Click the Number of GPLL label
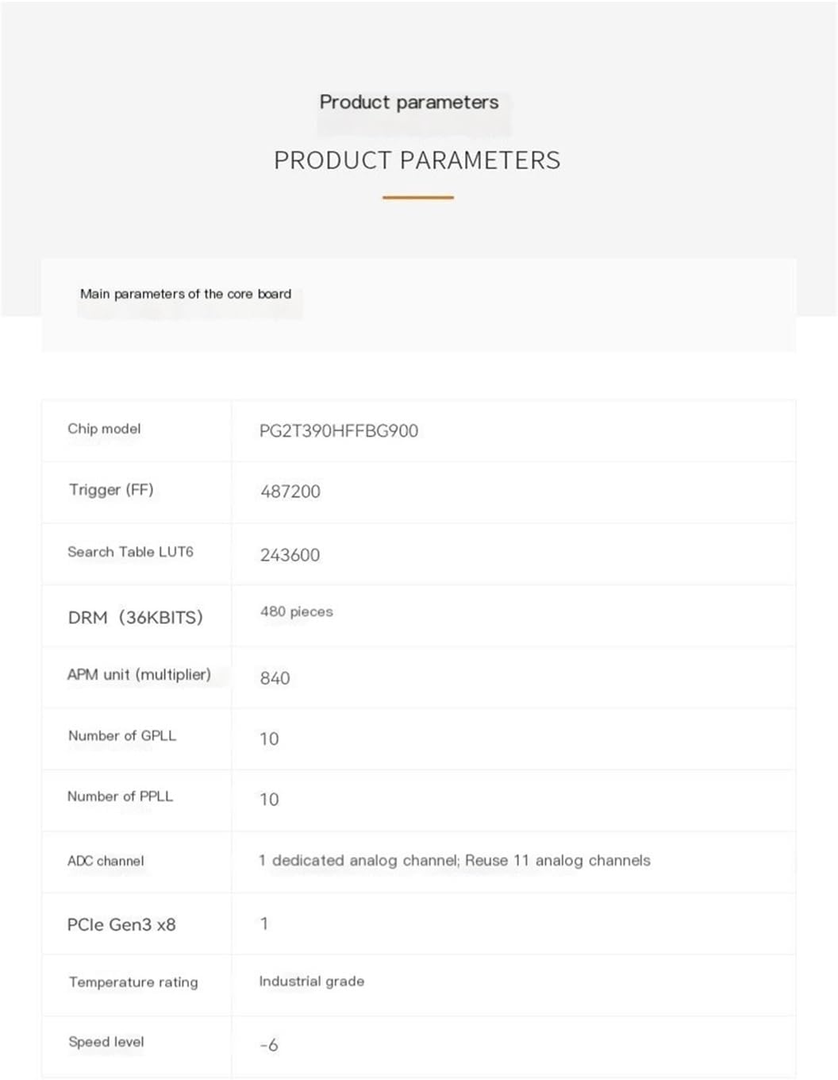Viewport: 838px width, 1080px height. [122, 735]
